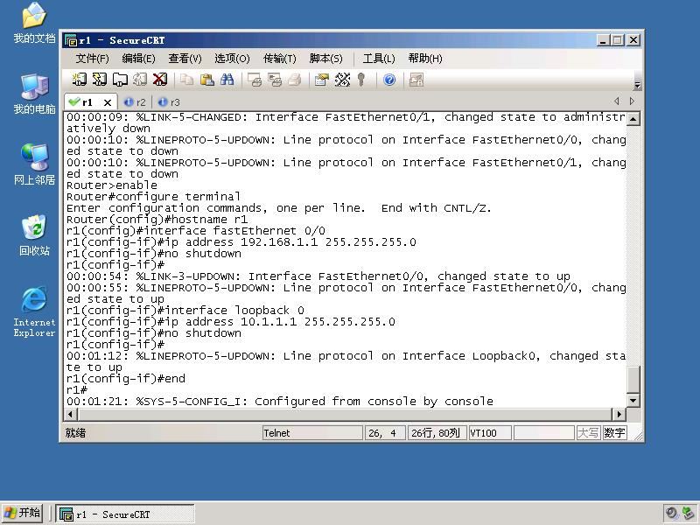Click the Connect in Tab icon

tap(120, 80)
